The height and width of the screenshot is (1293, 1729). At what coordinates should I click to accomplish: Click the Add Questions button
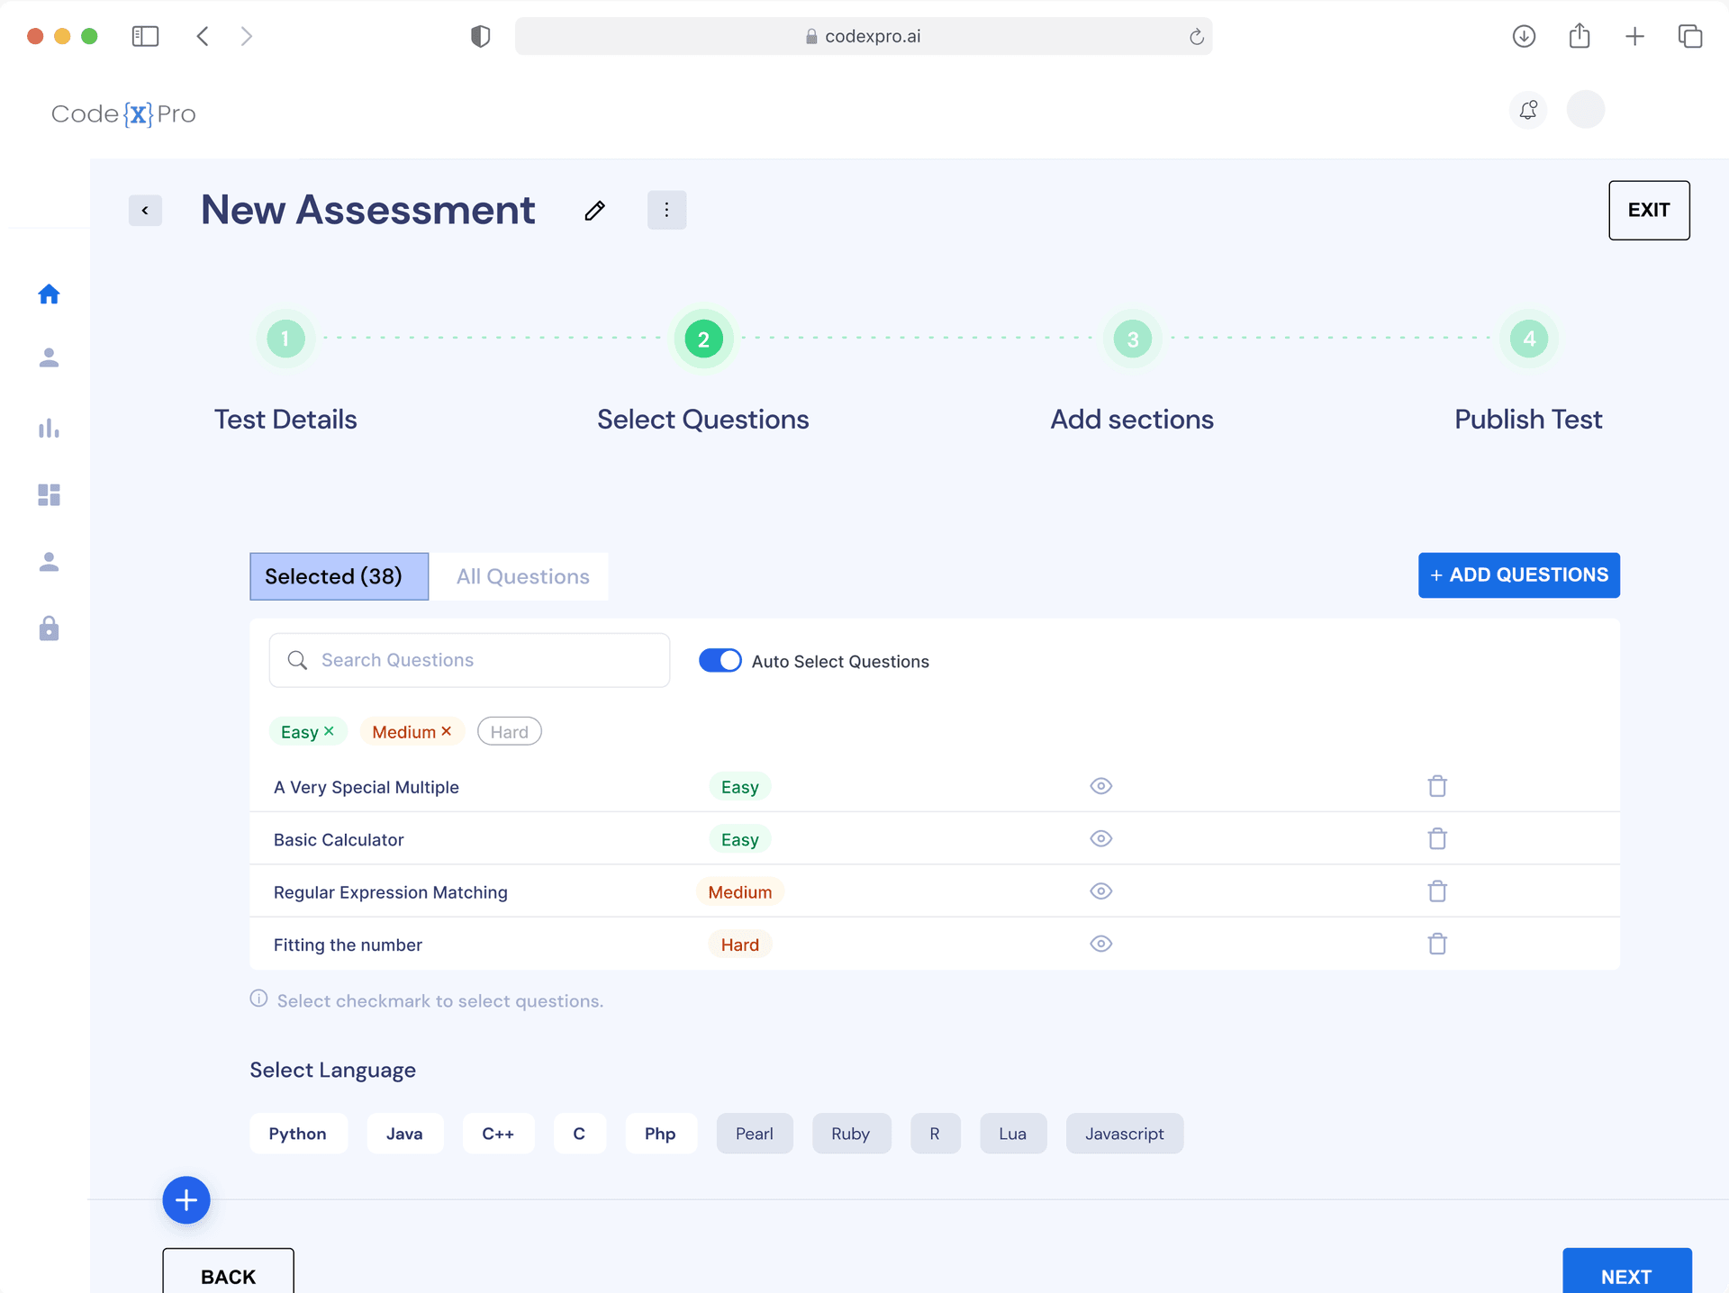[x=1518, y=575]
